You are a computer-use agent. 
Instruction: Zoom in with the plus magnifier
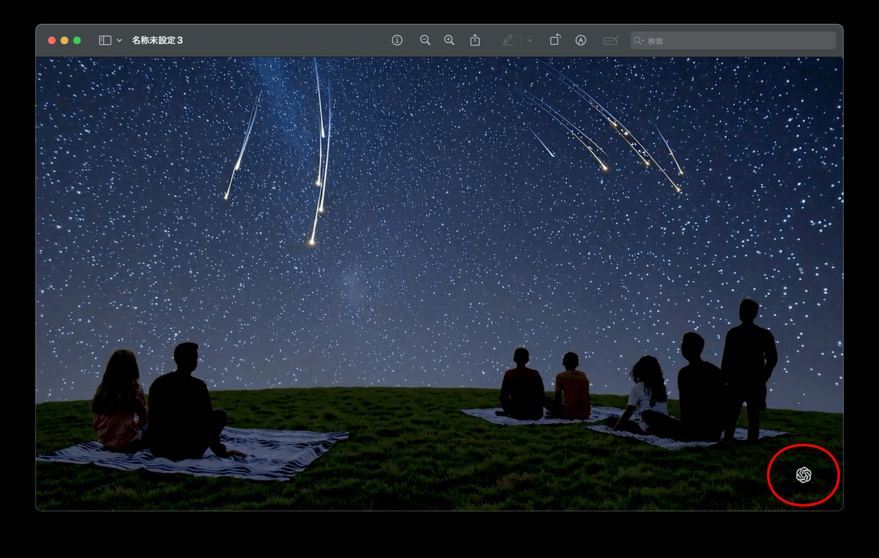tap(450, 40)
